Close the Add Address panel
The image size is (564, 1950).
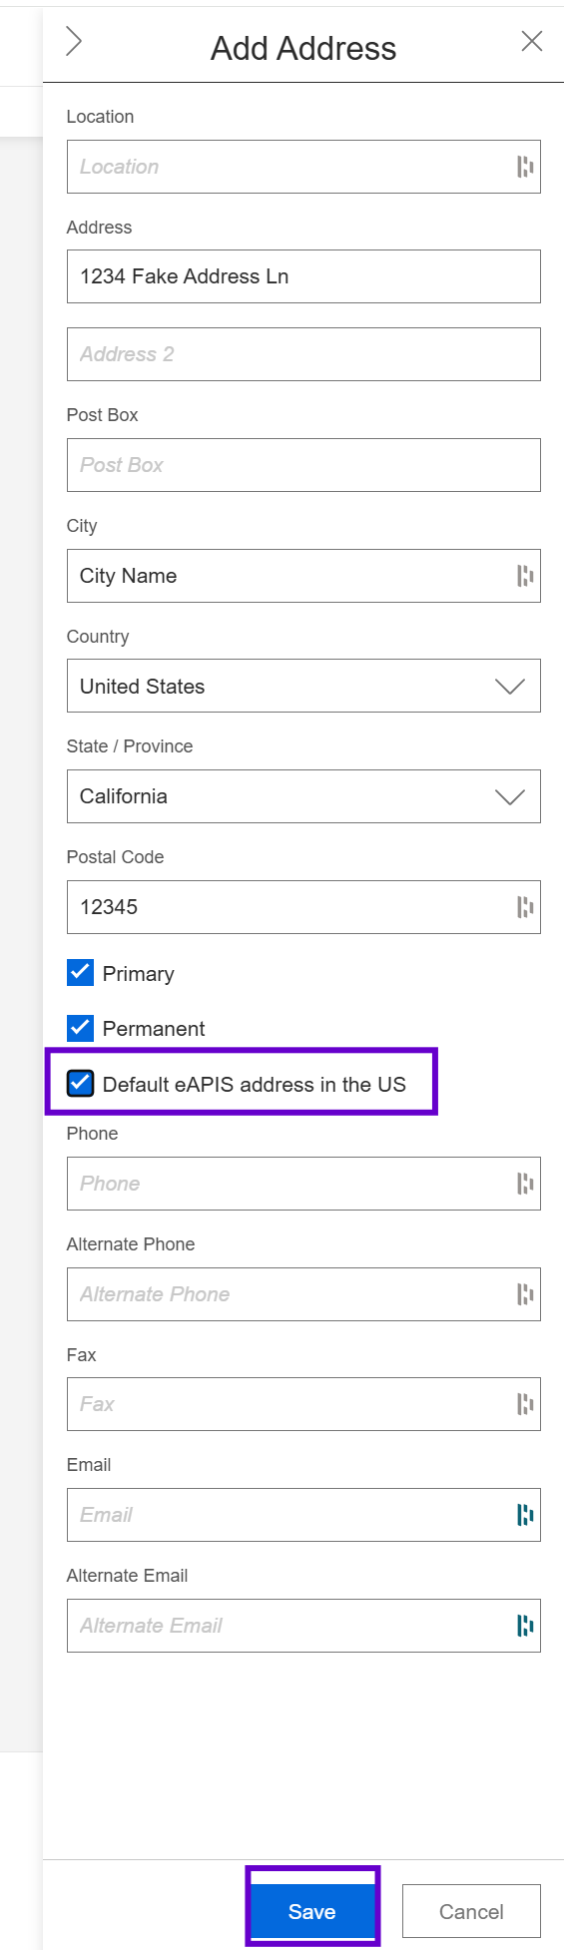[532, 41]
